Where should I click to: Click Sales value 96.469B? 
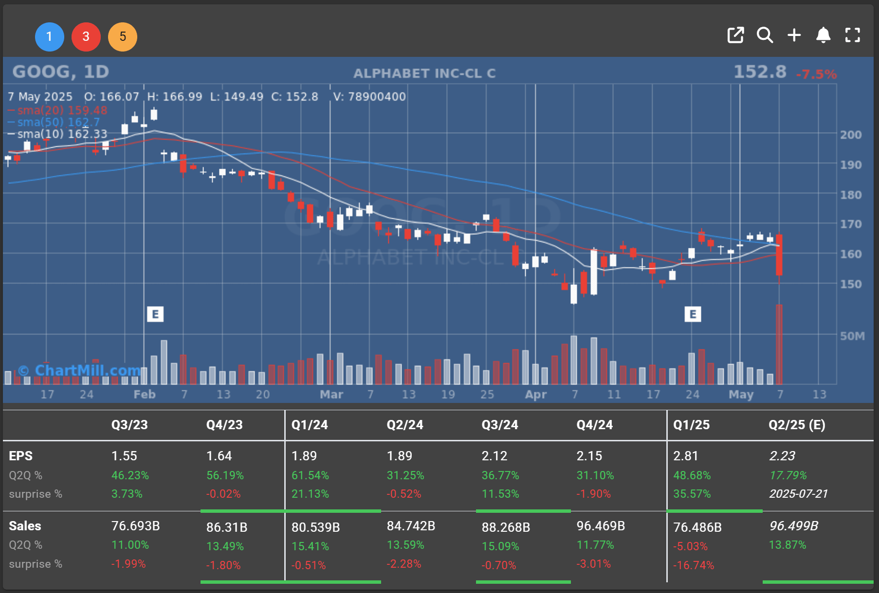tap(601, 526)
